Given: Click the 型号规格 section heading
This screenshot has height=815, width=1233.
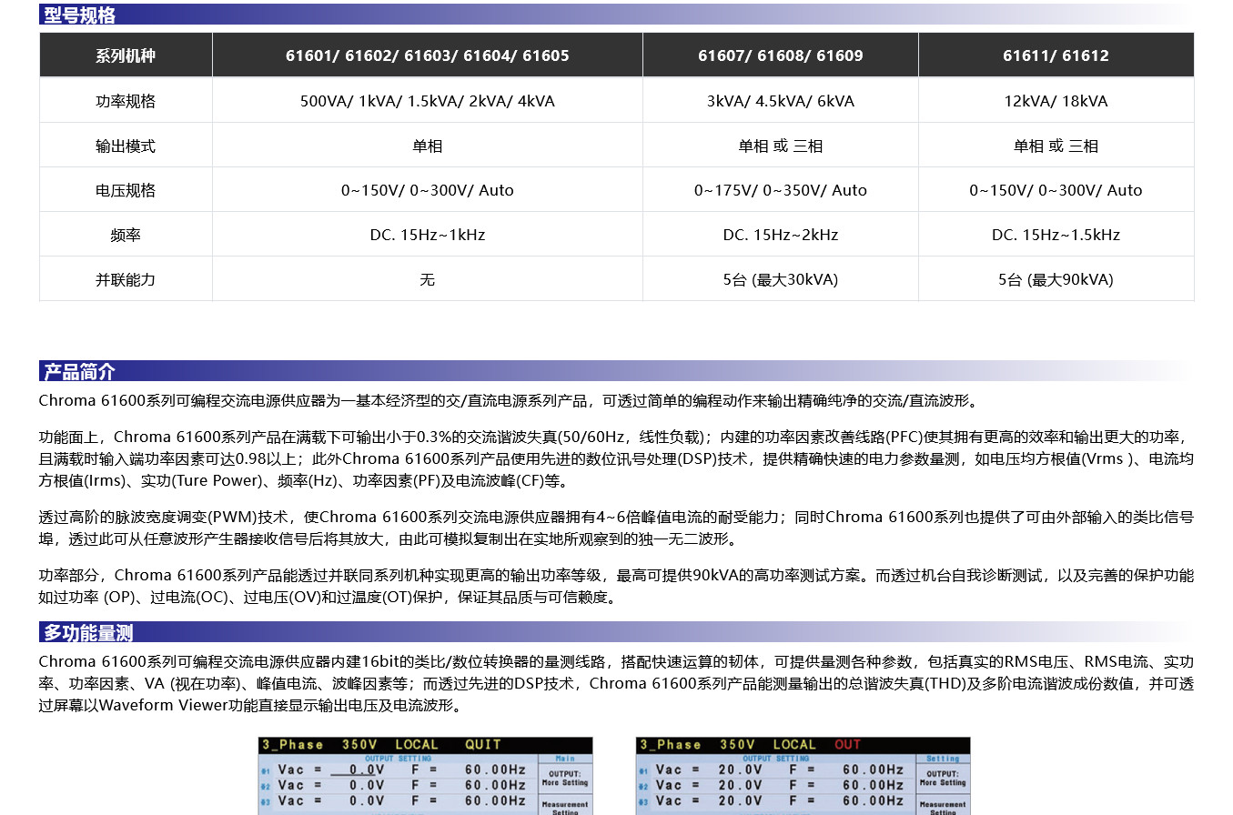Looking at the screenshot, I should click(x=80, y=15).
